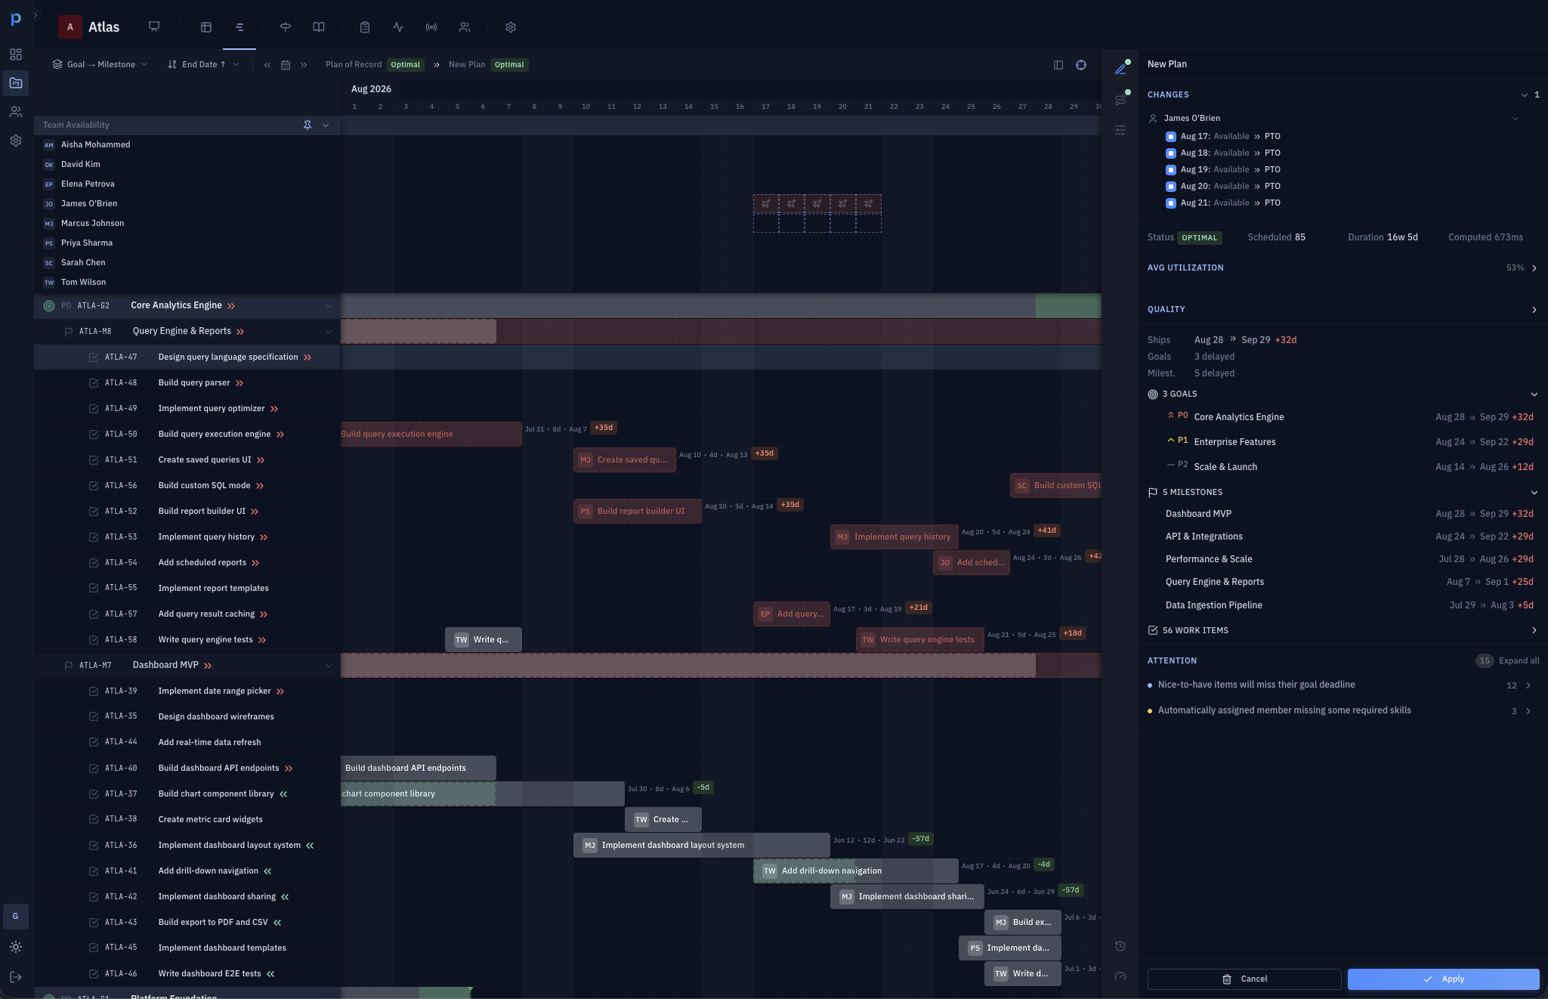
Task: Jump backward with the double-left chevron
Action: click(x=267, y=65)
